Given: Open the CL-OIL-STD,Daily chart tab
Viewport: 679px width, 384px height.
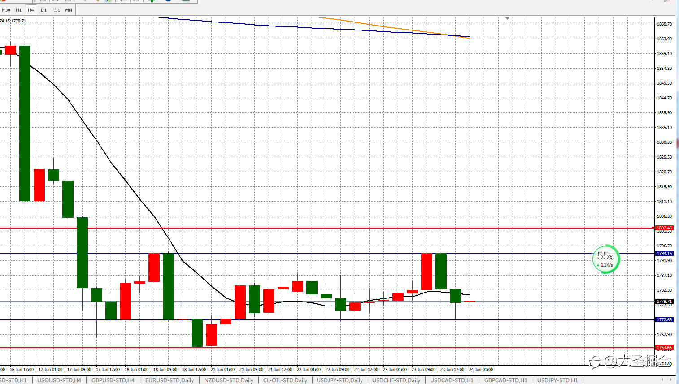Looking at the screenshot, I should pos(285,380).
